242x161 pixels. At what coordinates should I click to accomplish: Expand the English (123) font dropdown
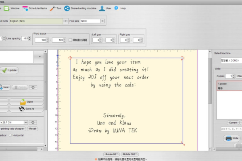point(65,21)
